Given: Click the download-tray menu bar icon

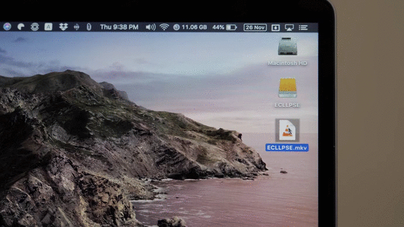Looking at the screenshot, I should click(275, 27).
